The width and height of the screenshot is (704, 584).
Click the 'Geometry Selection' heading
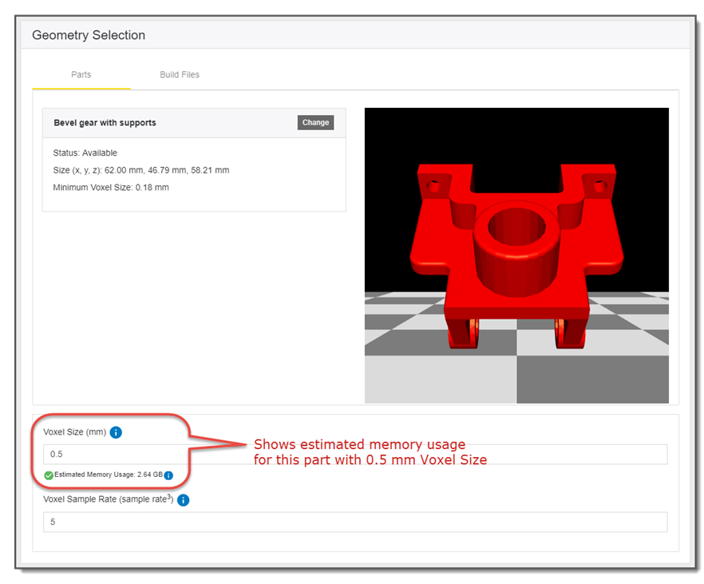coord(89,35)
